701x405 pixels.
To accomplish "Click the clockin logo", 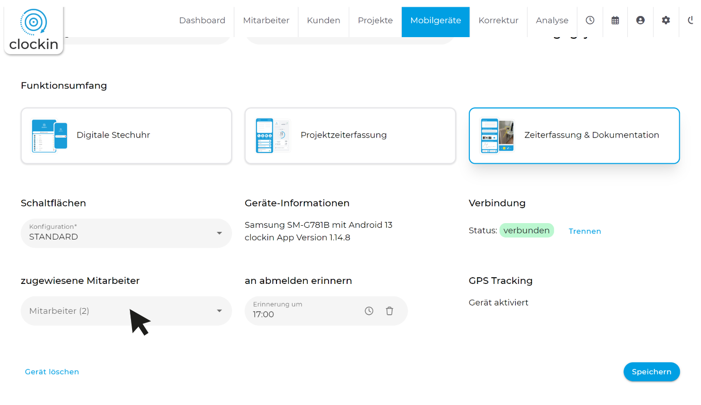I will click(34, 30).
